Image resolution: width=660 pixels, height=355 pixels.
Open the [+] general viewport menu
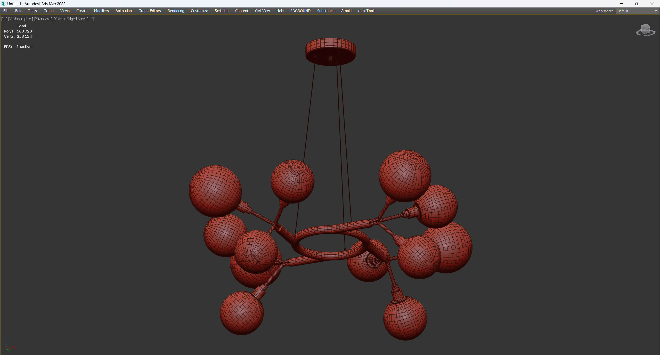point(4,19)
